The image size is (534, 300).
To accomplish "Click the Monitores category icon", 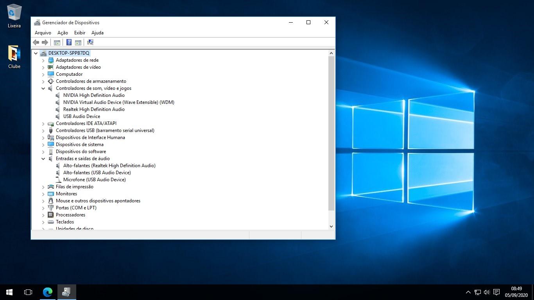I will point(51,194).
